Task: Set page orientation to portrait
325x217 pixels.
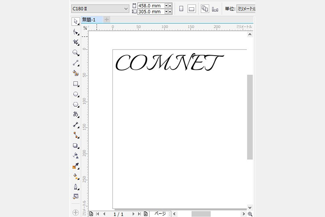Action: pos(181,9)
